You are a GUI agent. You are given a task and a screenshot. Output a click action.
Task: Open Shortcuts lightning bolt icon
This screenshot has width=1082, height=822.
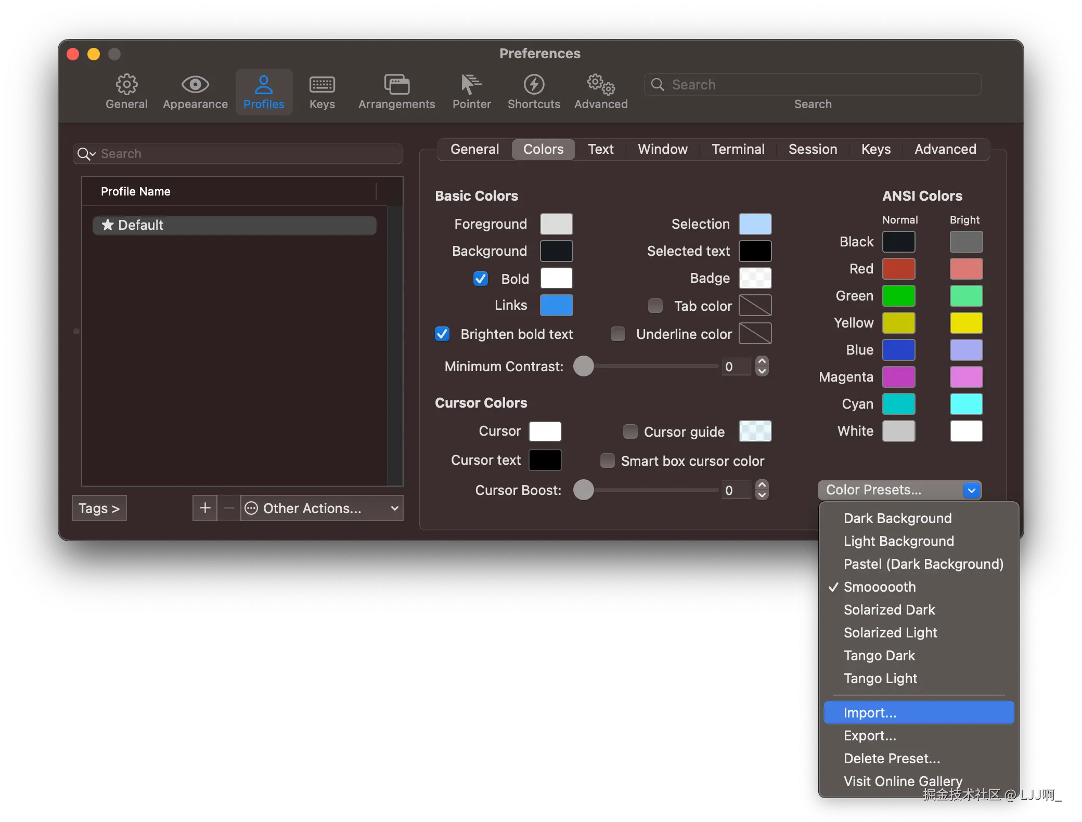534,85
